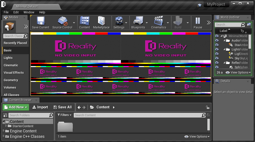Click the Unreal Engine logo icon
Viewport: 255px width, 142px height.
[x=4, y=4]
